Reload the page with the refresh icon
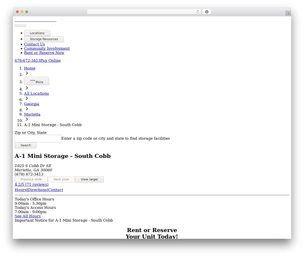 tap(198, 12)
